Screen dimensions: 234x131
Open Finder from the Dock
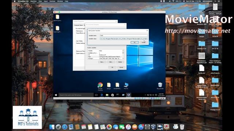52,127
